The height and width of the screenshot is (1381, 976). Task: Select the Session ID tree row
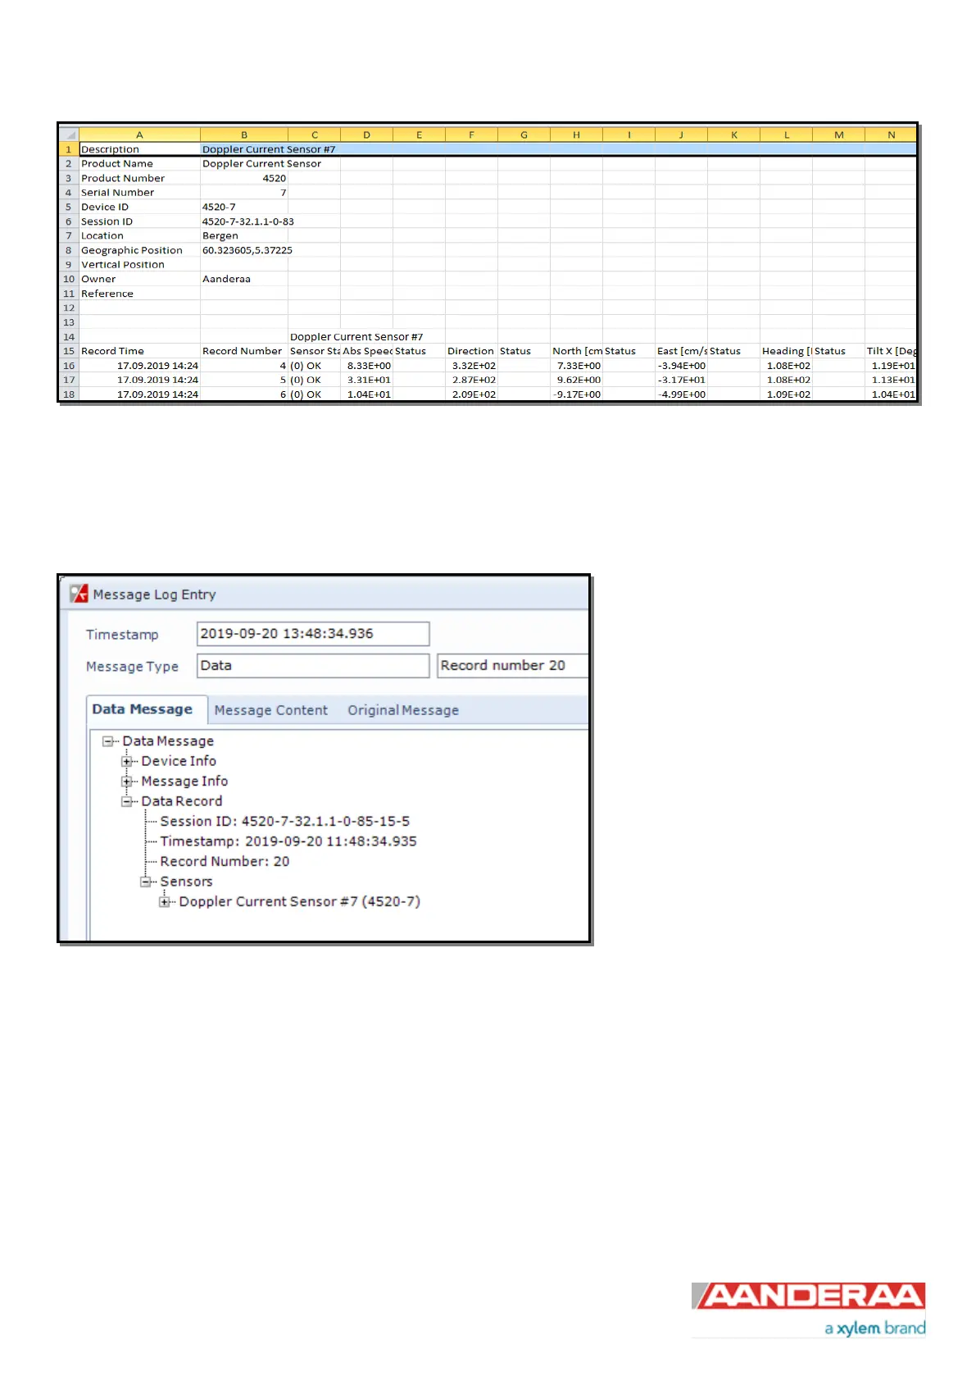click(x=284, y=822)
